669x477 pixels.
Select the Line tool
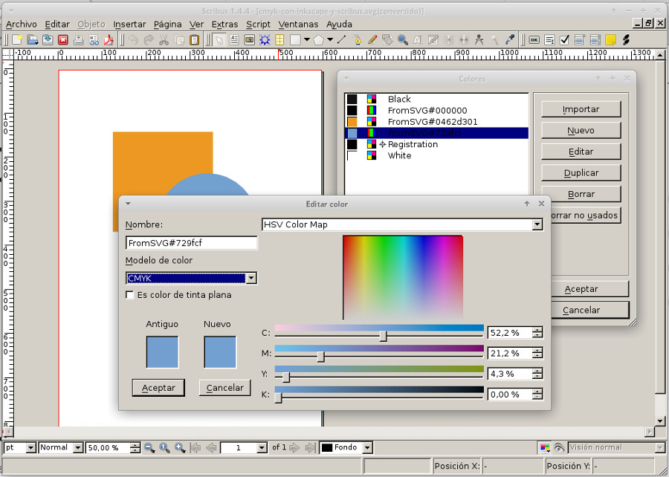click(342, 40)
